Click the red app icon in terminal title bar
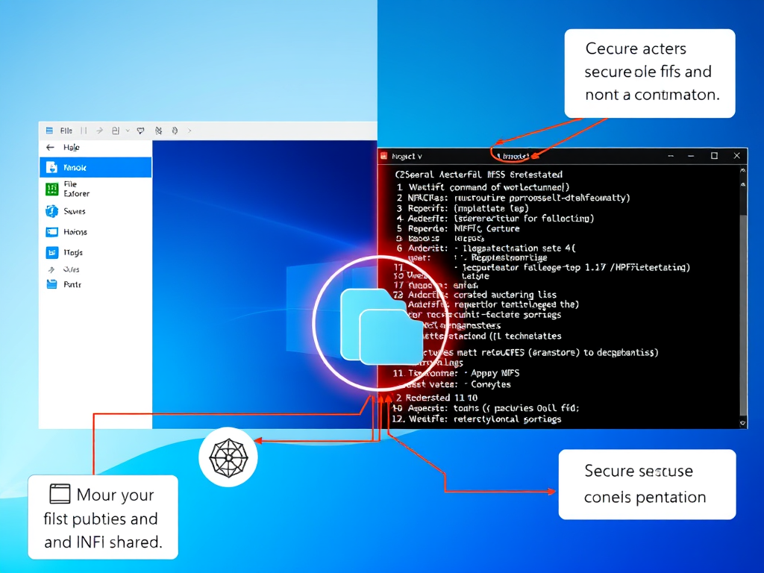This screenshot has width=764, height=573. 384,156
